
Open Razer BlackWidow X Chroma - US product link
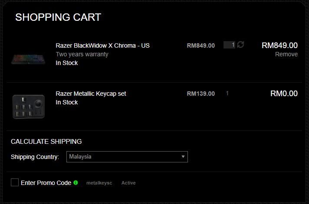[x=103, y=45]
